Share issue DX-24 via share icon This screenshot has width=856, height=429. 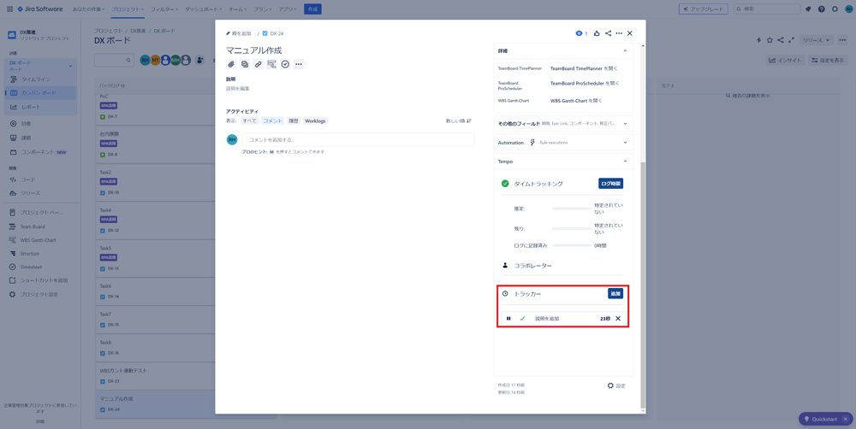click(608, 33)
